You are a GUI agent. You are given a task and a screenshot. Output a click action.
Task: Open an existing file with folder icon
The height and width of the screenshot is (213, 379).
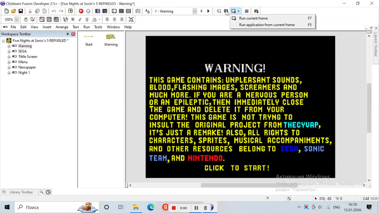pyautogui.click(x=13, y=11)
